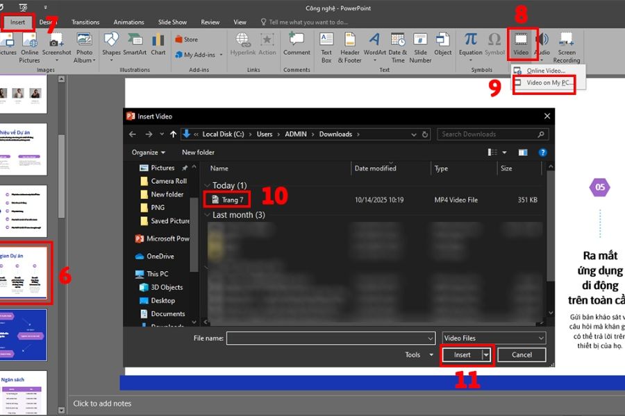Click the File name input box
Image resolution: width=625 pixels, height=416 pixels.
(331, 338)
